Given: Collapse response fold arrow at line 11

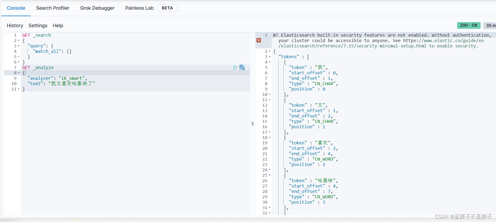Looking at the screenshot, I should point(270,100).
